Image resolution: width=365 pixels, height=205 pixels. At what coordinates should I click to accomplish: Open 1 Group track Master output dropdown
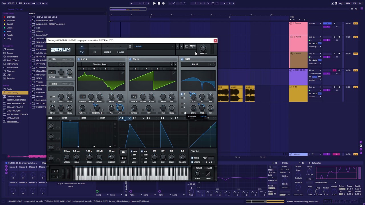(x=315, y=23)
